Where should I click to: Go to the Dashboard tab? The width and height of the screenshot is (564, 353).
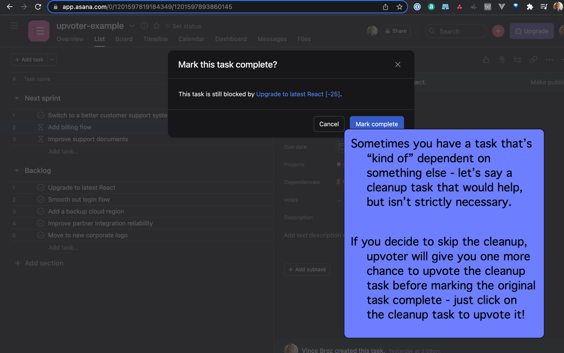pos(231,39)
